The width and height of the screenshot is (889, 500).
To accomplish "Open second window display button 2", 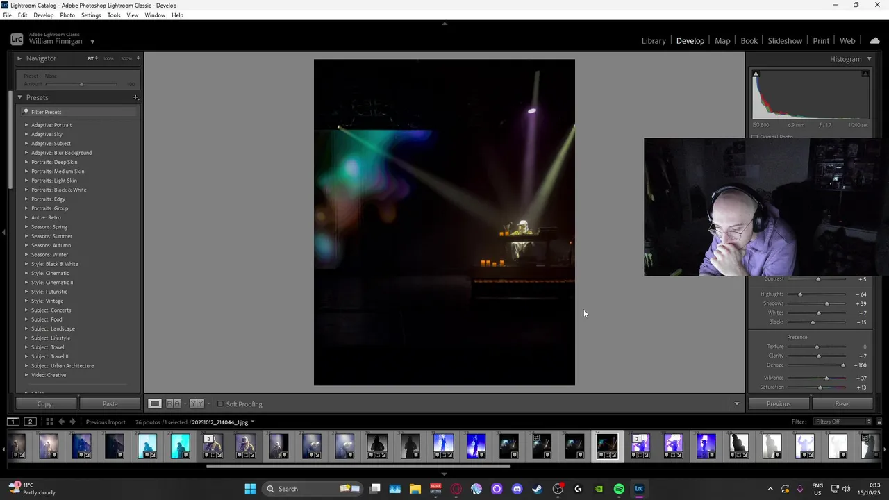I will (30, 422).
